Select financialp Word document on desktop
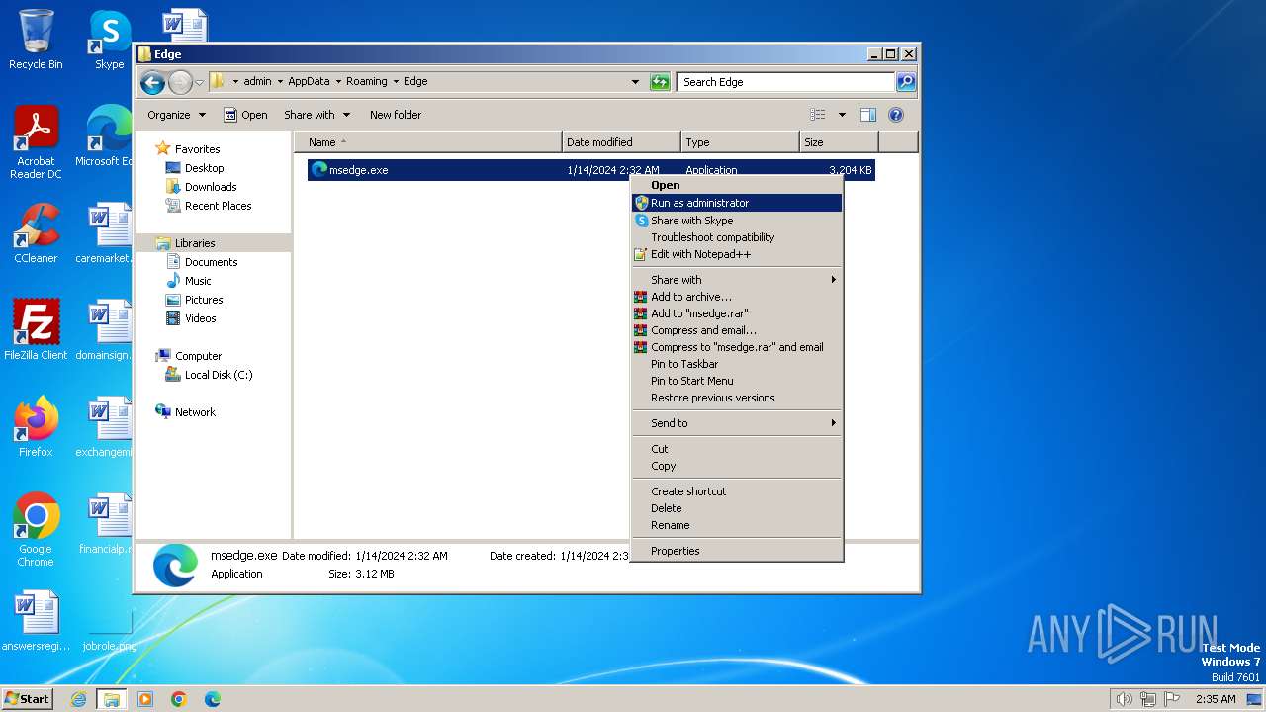1266x712 pixels. click(x=107, y=524)
